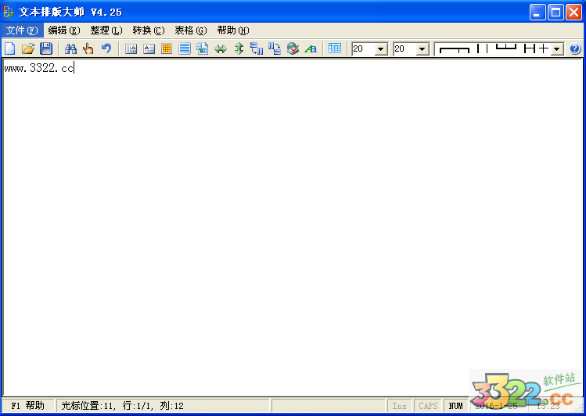586x416 pixels.
Task: Click the blue lined paragraph icon
Action: (x=185, y=48)
